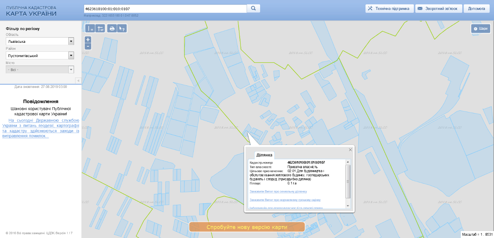Select the Ділянка tab in popup

(264, 155)
